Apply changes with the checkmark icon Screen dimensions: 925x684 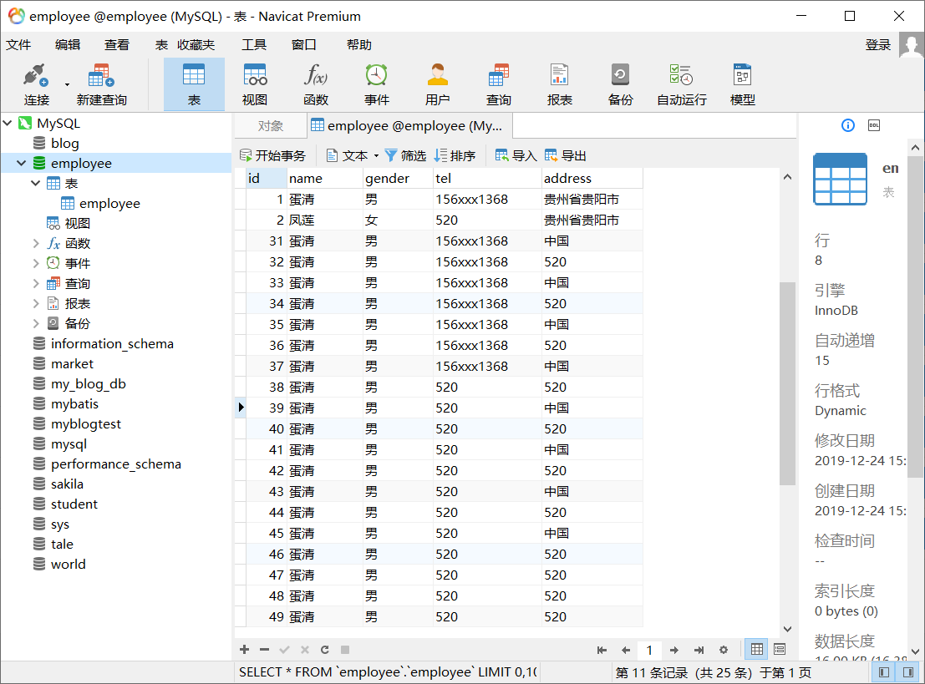tap(284, 649)
